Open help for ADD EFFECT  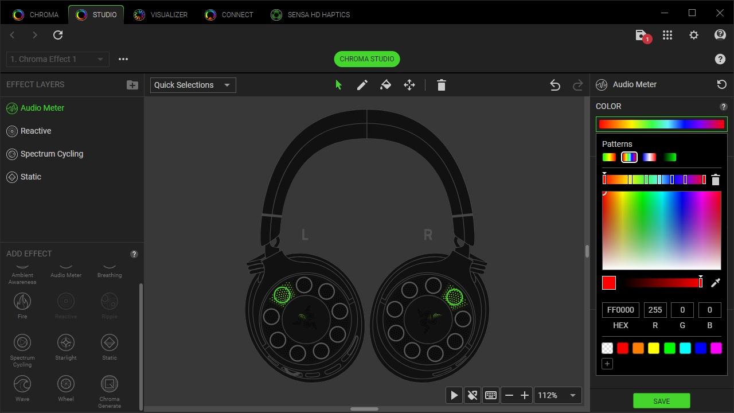point(134,254)
